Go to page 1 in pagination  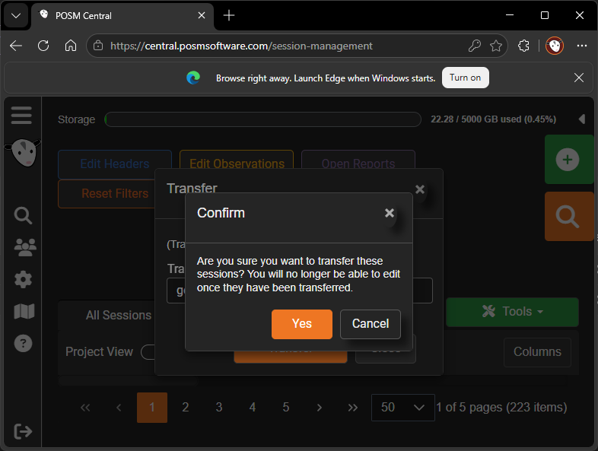[x=152, y=407]
